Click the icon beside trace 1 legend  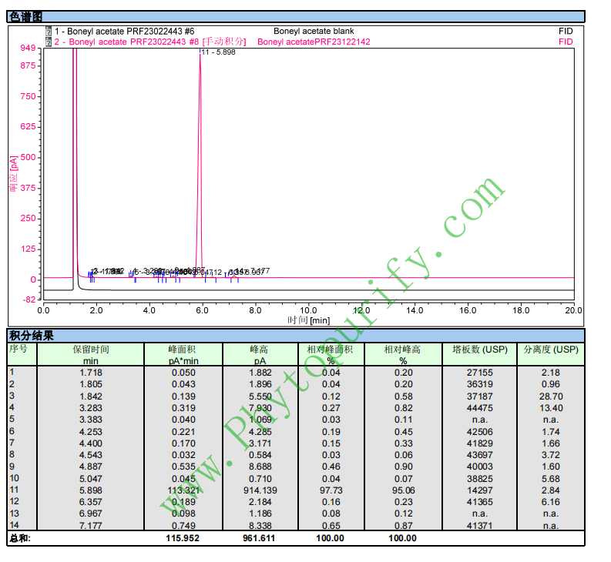49,32
